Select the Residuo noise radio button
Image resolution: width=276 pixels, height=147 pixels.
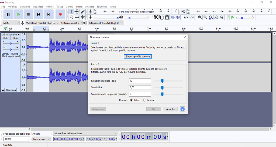click(145, 100)
